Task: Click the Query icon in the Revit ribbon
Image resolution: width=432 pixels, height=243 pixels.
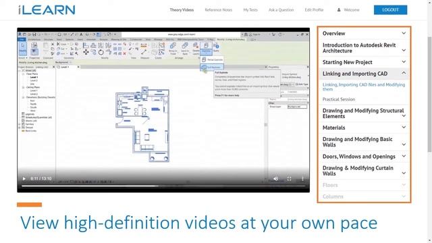Action: [216, 48]
